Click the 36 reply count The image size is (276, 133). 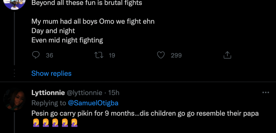(49, 55)
